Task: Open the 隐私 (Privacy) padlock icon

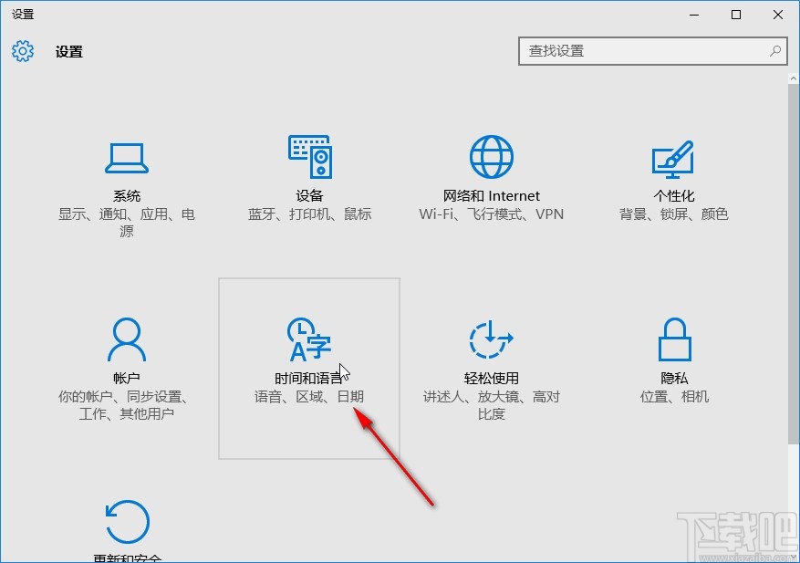Action: pyautogui.click(x=673, y=338)
